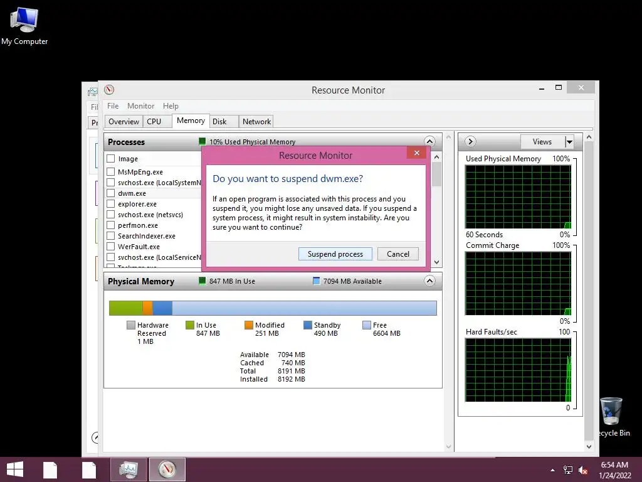Open My Computer desktop icon
The width and height of the screenshot is (642, 482).
click(x=24, y=26)
